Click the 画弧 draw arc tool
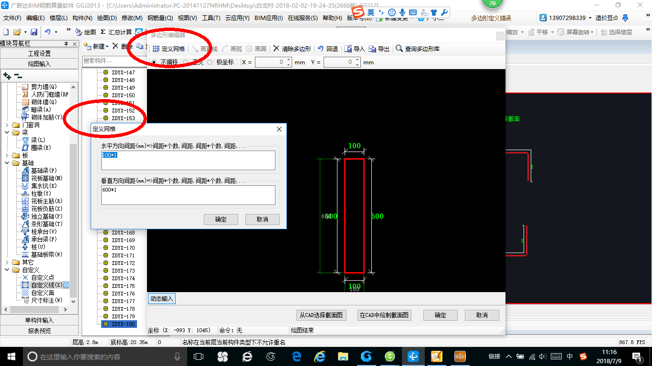The image size is (652, 366). coord(232,49)
